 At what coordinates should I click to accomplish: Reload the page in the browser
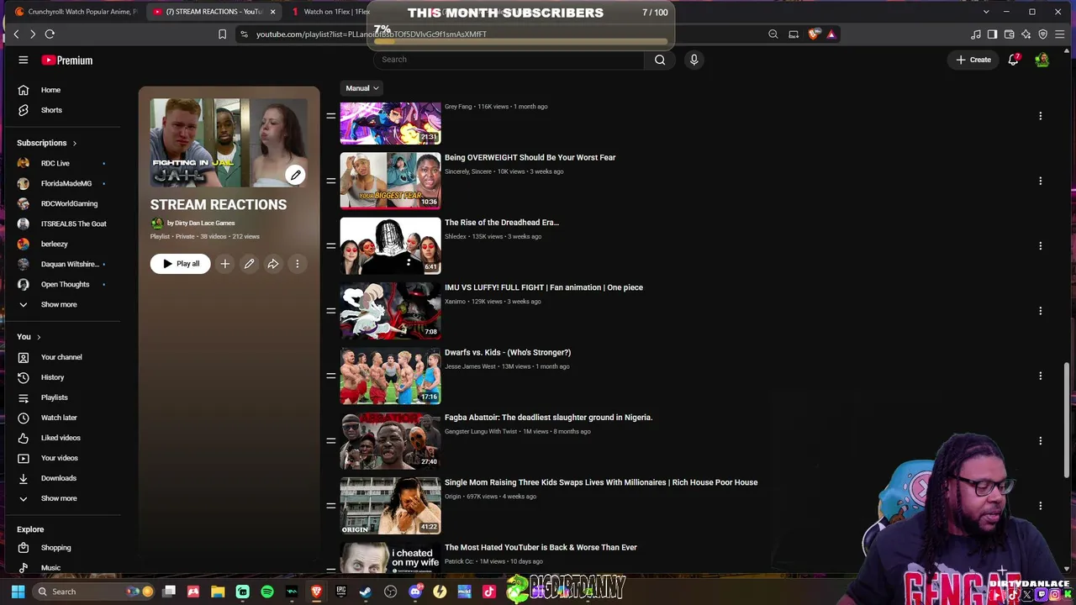coord(50,34)
